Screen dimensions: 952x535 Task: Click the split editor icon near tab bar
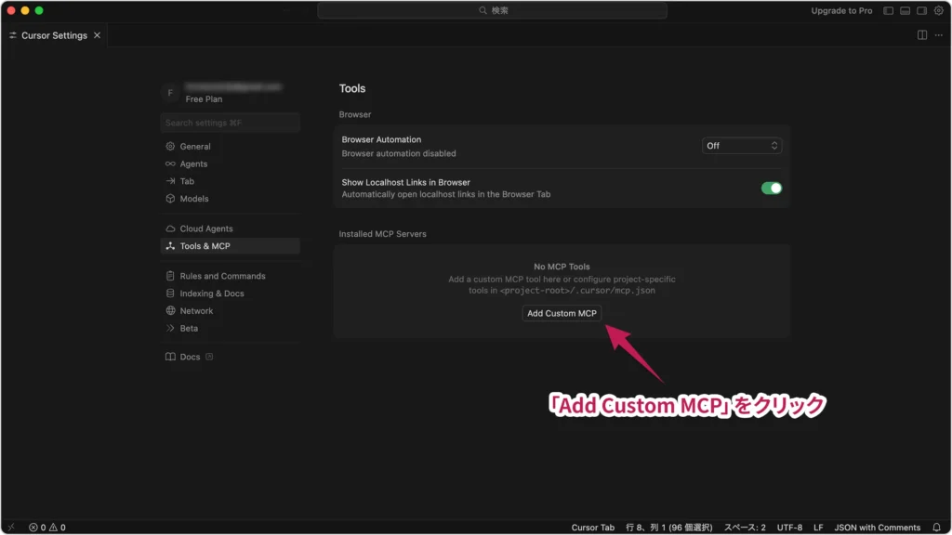coord(920,34)
